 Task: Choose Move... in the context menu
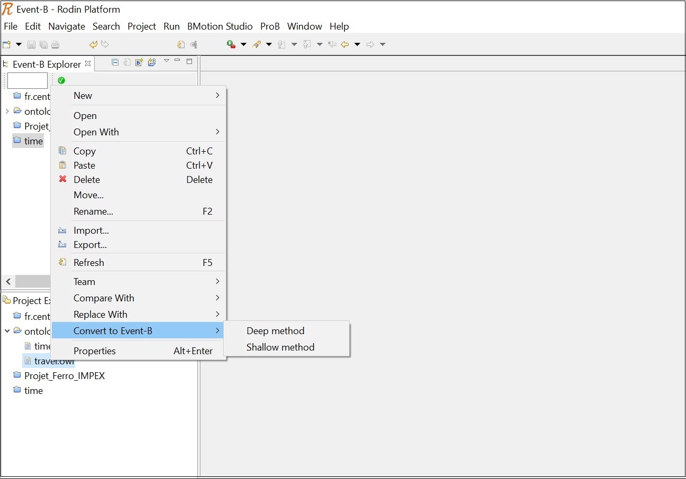139,195
